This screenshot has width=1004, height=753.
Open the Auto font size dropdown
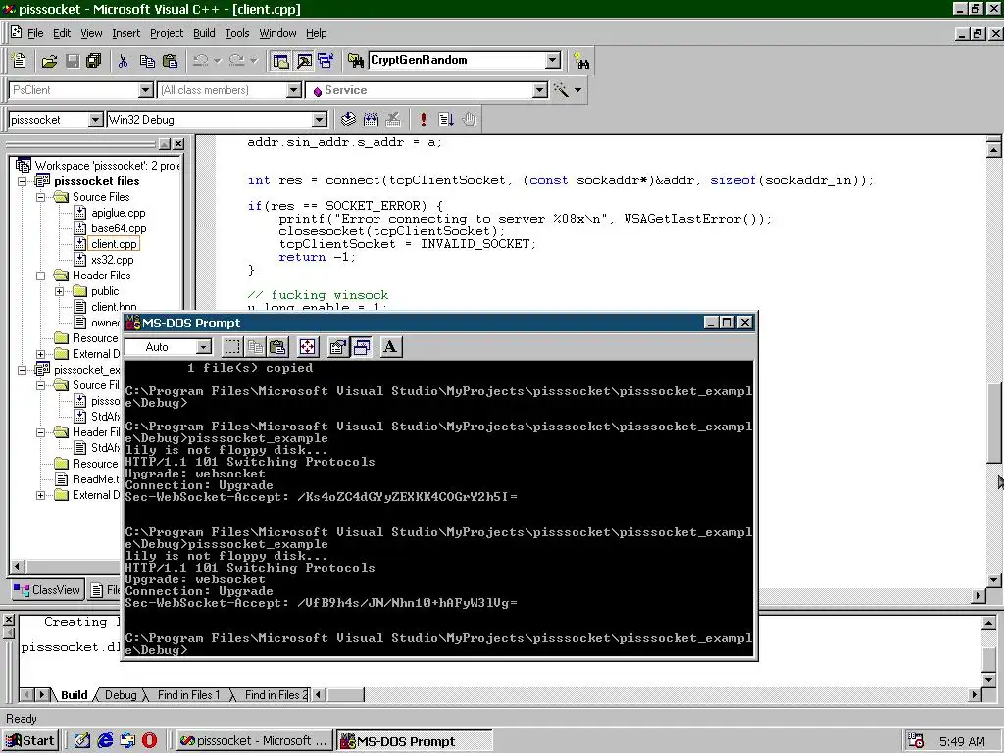point(204,347)
